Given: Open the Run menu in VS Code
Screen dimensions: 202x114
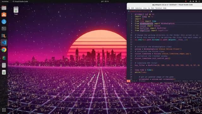Looking at the screenshot, I should (153, 8).
